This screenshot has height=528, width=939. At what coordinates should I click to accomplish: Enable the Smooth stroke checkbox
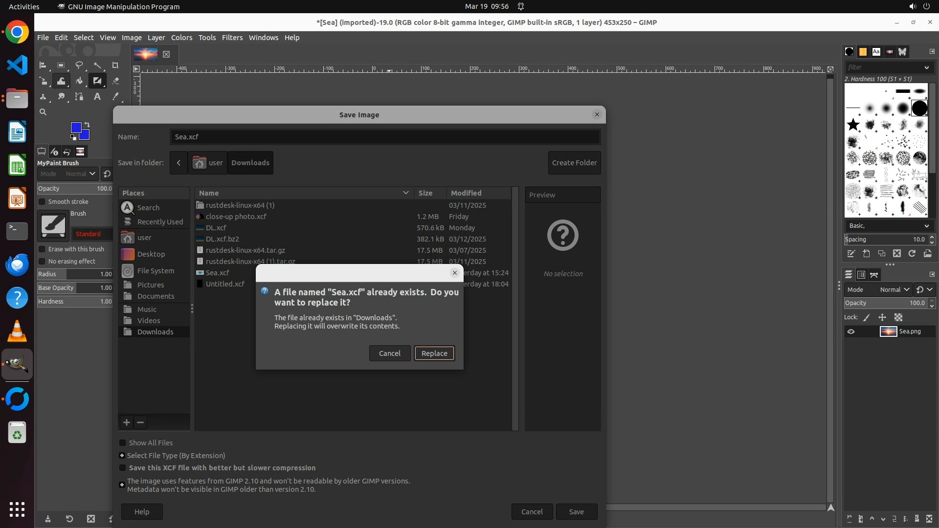pyautogui.click(x=42, y=202)
